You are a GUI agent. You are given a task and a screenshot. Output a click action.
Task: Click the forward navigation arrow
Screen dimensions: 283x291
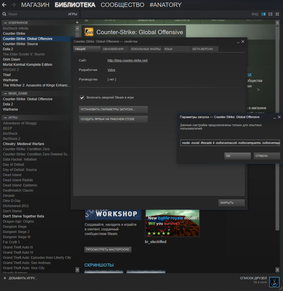point(13,5)
